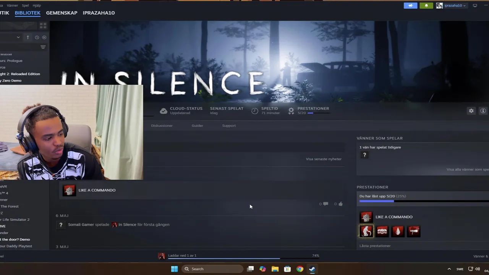Click the achievements 5/20 progress bar in sidebar
Viewport: 489px width, 275px height.
click(424, 201)
